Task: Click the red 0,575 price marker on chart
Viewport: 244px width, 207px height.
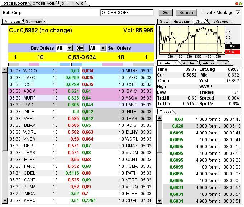Action: pyautogui.click(x=233, y=52)
